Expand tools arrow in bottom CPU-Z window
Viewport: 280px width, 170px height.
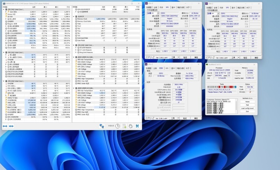tap(177, 118)
